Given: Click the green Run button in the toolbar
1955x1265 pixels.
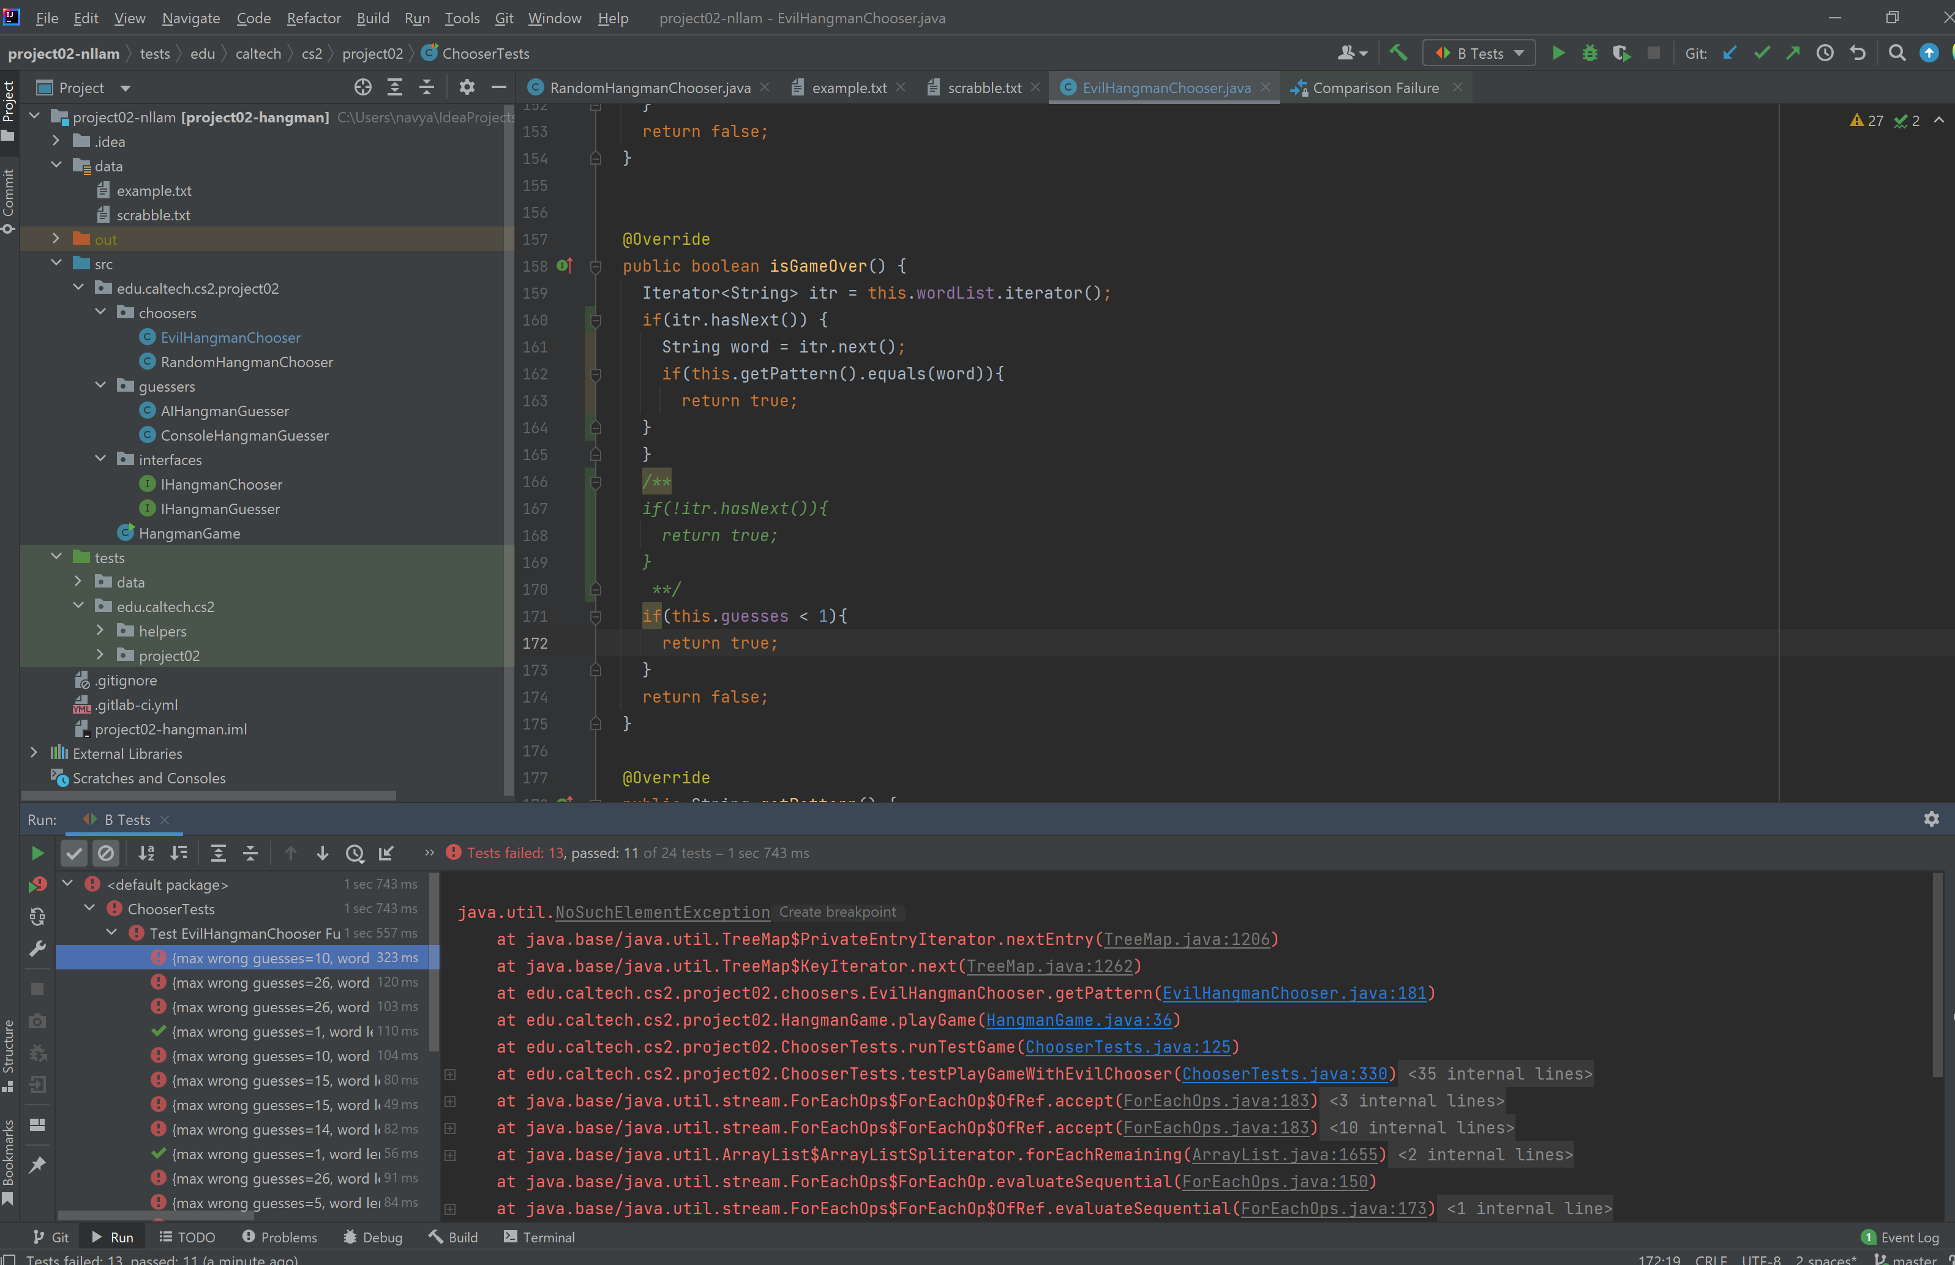Looking at the screenshot, I should pyautogui.click(x=1558, y=53).
